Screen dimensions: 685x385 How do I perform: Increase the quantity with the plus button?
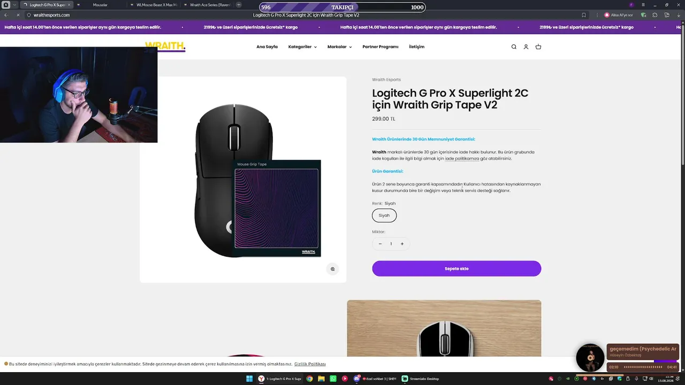tap(402, 244)
